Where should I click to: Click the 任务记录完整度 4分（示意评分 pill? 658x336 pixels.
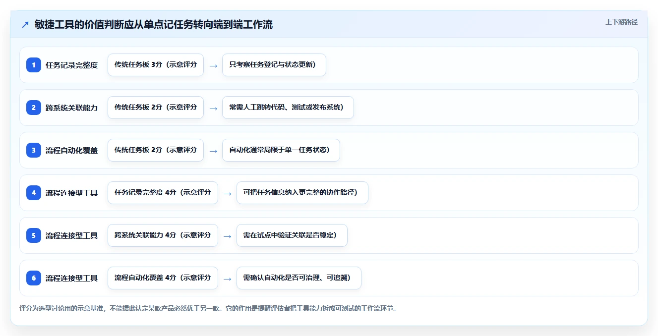(x=163, y=193)
